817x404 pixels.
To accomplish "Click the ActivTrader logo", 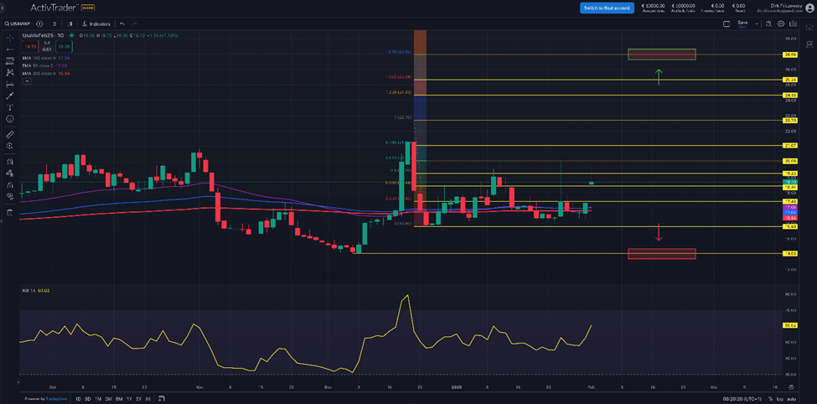I will (x=54, y=8).
